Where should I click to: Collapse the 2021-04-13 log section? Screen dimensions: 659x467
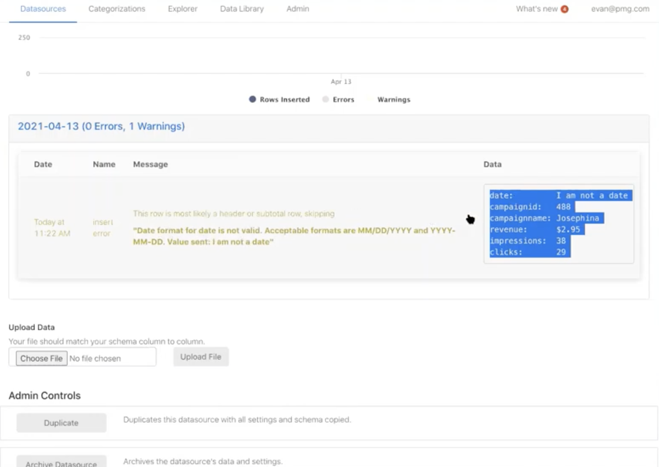coord(101,127)
